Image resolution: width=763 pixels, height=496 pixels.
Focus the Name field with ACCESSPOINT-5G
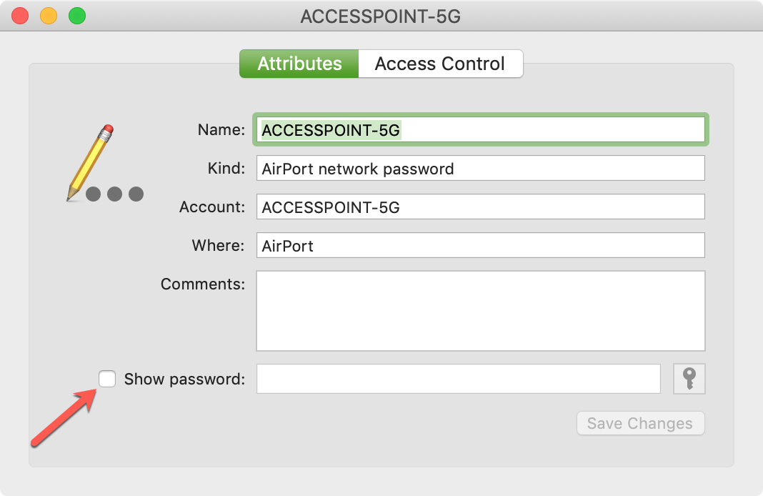[481, 130]
